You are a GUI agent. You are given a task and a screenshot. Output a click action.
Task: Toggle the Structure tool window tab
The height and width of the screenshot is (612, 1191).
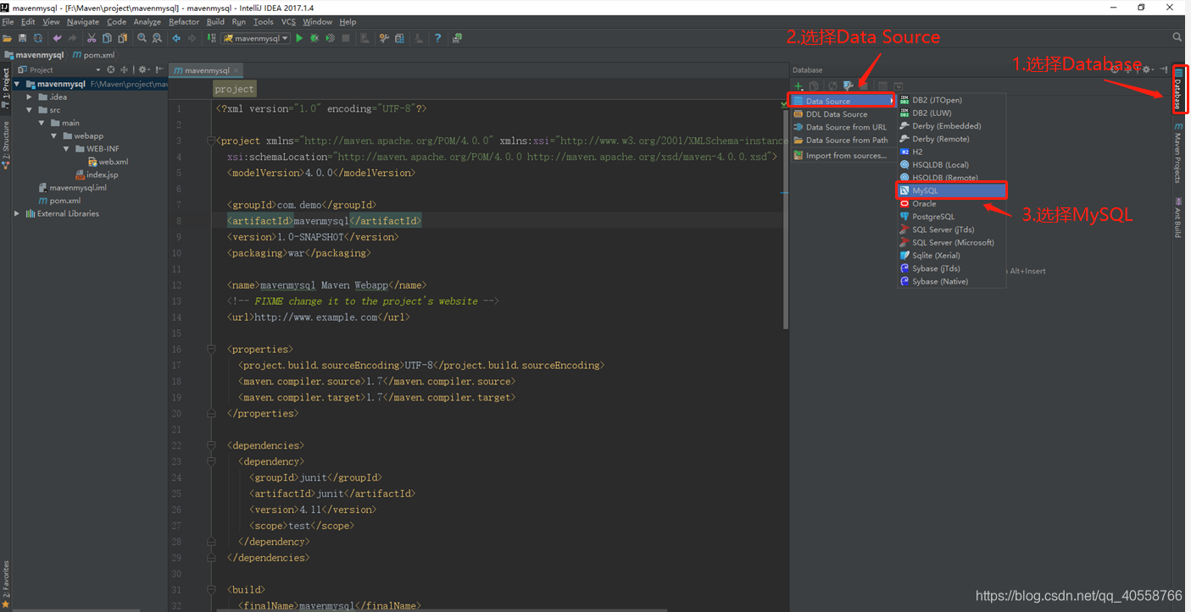pos(6,145)
